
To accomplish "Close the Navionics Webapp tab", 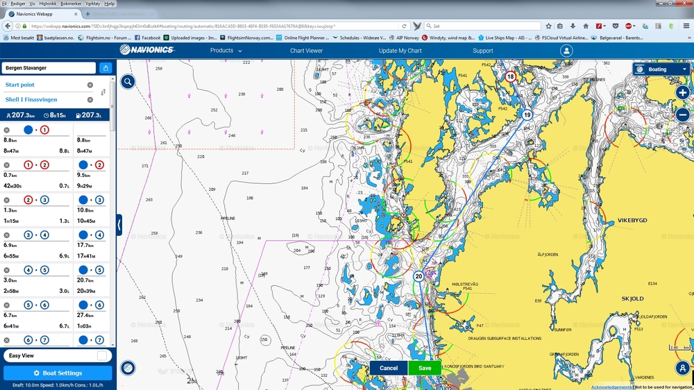I will pos(76,14).
